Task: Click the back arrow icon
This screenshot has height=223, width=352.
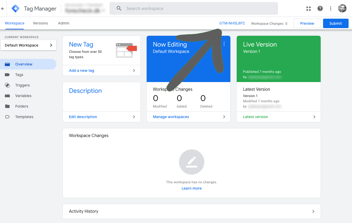Action: point(3,8)
